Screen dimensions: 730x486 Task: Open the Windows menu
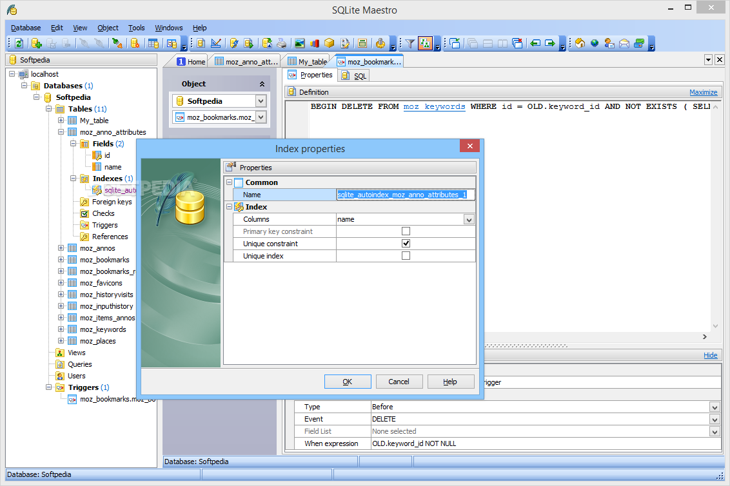point(168,28)
